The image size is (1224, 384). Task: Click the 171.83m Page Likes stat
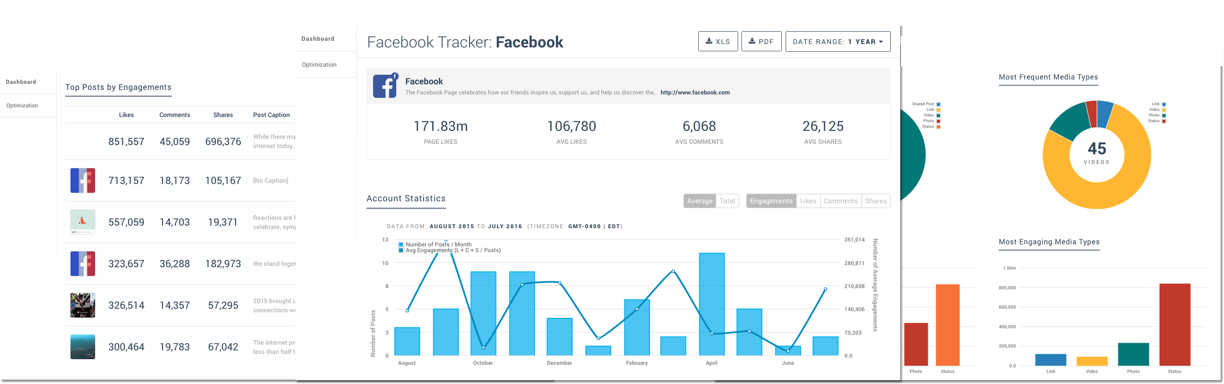(x=440, y=127)
